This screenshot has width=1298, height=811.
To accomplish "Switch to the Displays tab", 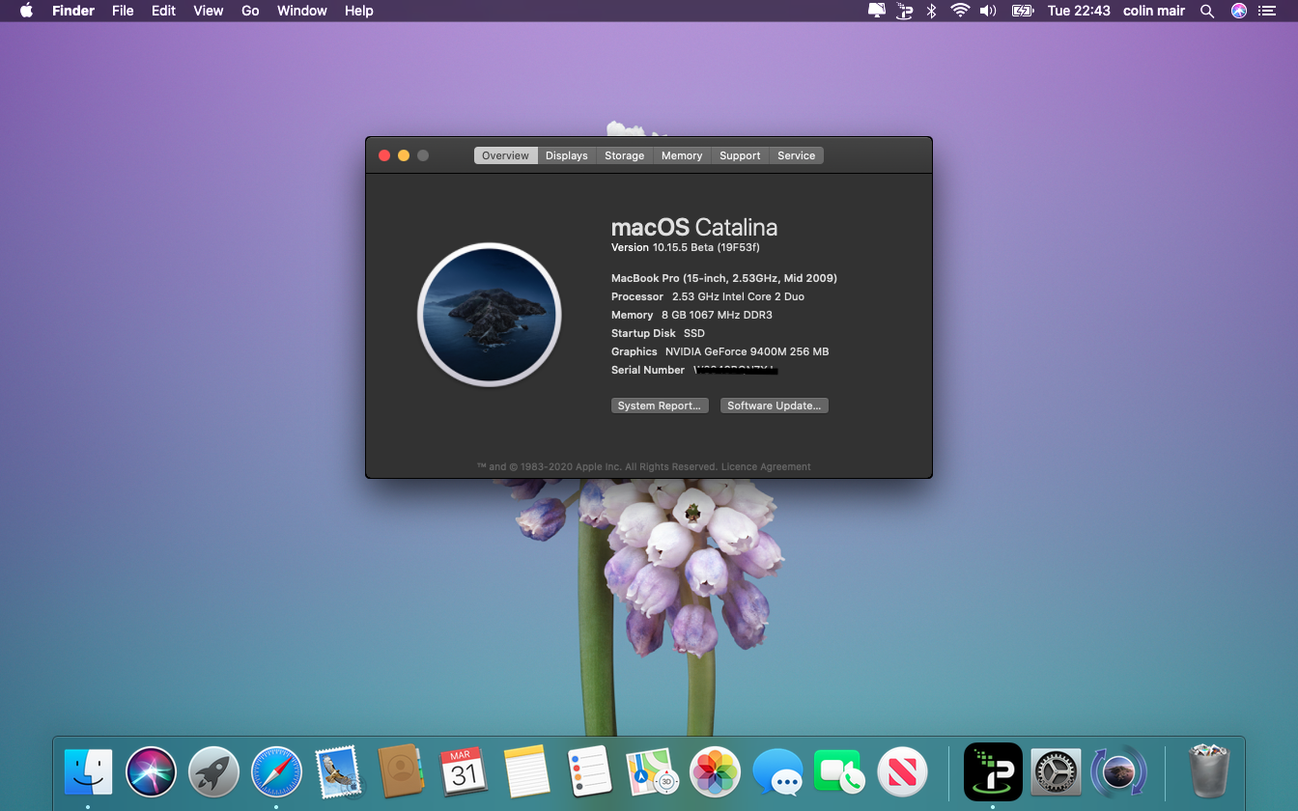I will [567, 155].
